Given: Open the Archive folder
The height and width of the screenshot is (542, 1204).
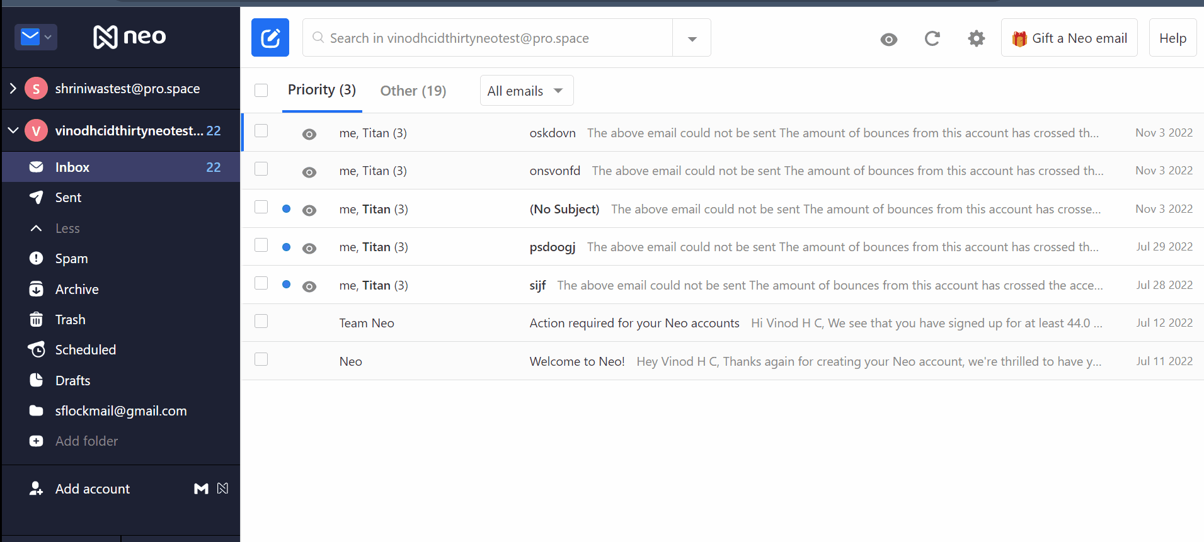Looking at the screenshot, I should click(121, 289).
